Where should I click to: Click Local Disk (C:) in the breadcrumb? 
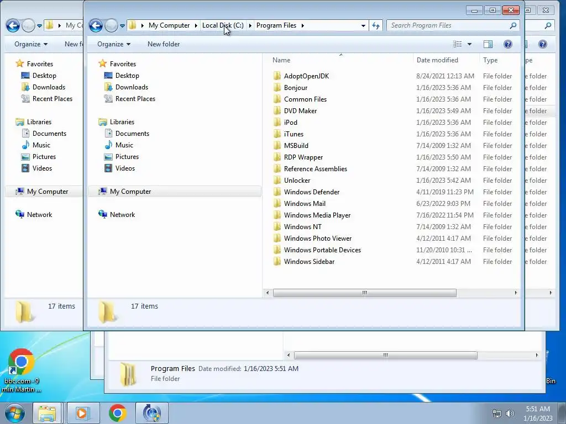pos(223,25)
